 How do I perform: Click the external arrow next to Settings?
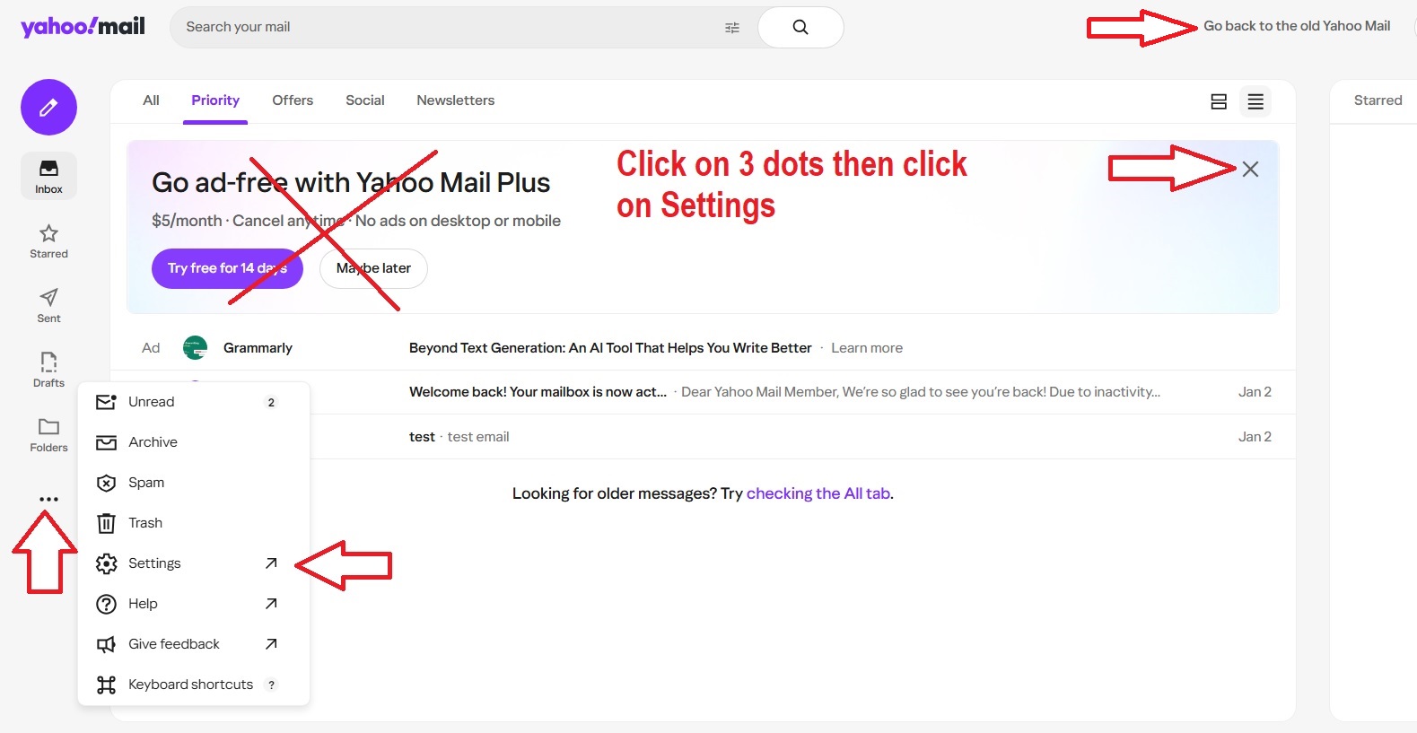coord(271,563)
